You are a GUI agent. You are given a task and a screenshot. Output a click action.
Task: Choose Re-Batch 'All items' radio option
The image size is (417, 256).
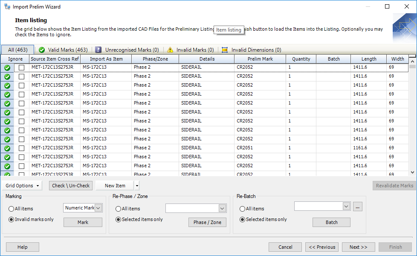click(243, 209)
